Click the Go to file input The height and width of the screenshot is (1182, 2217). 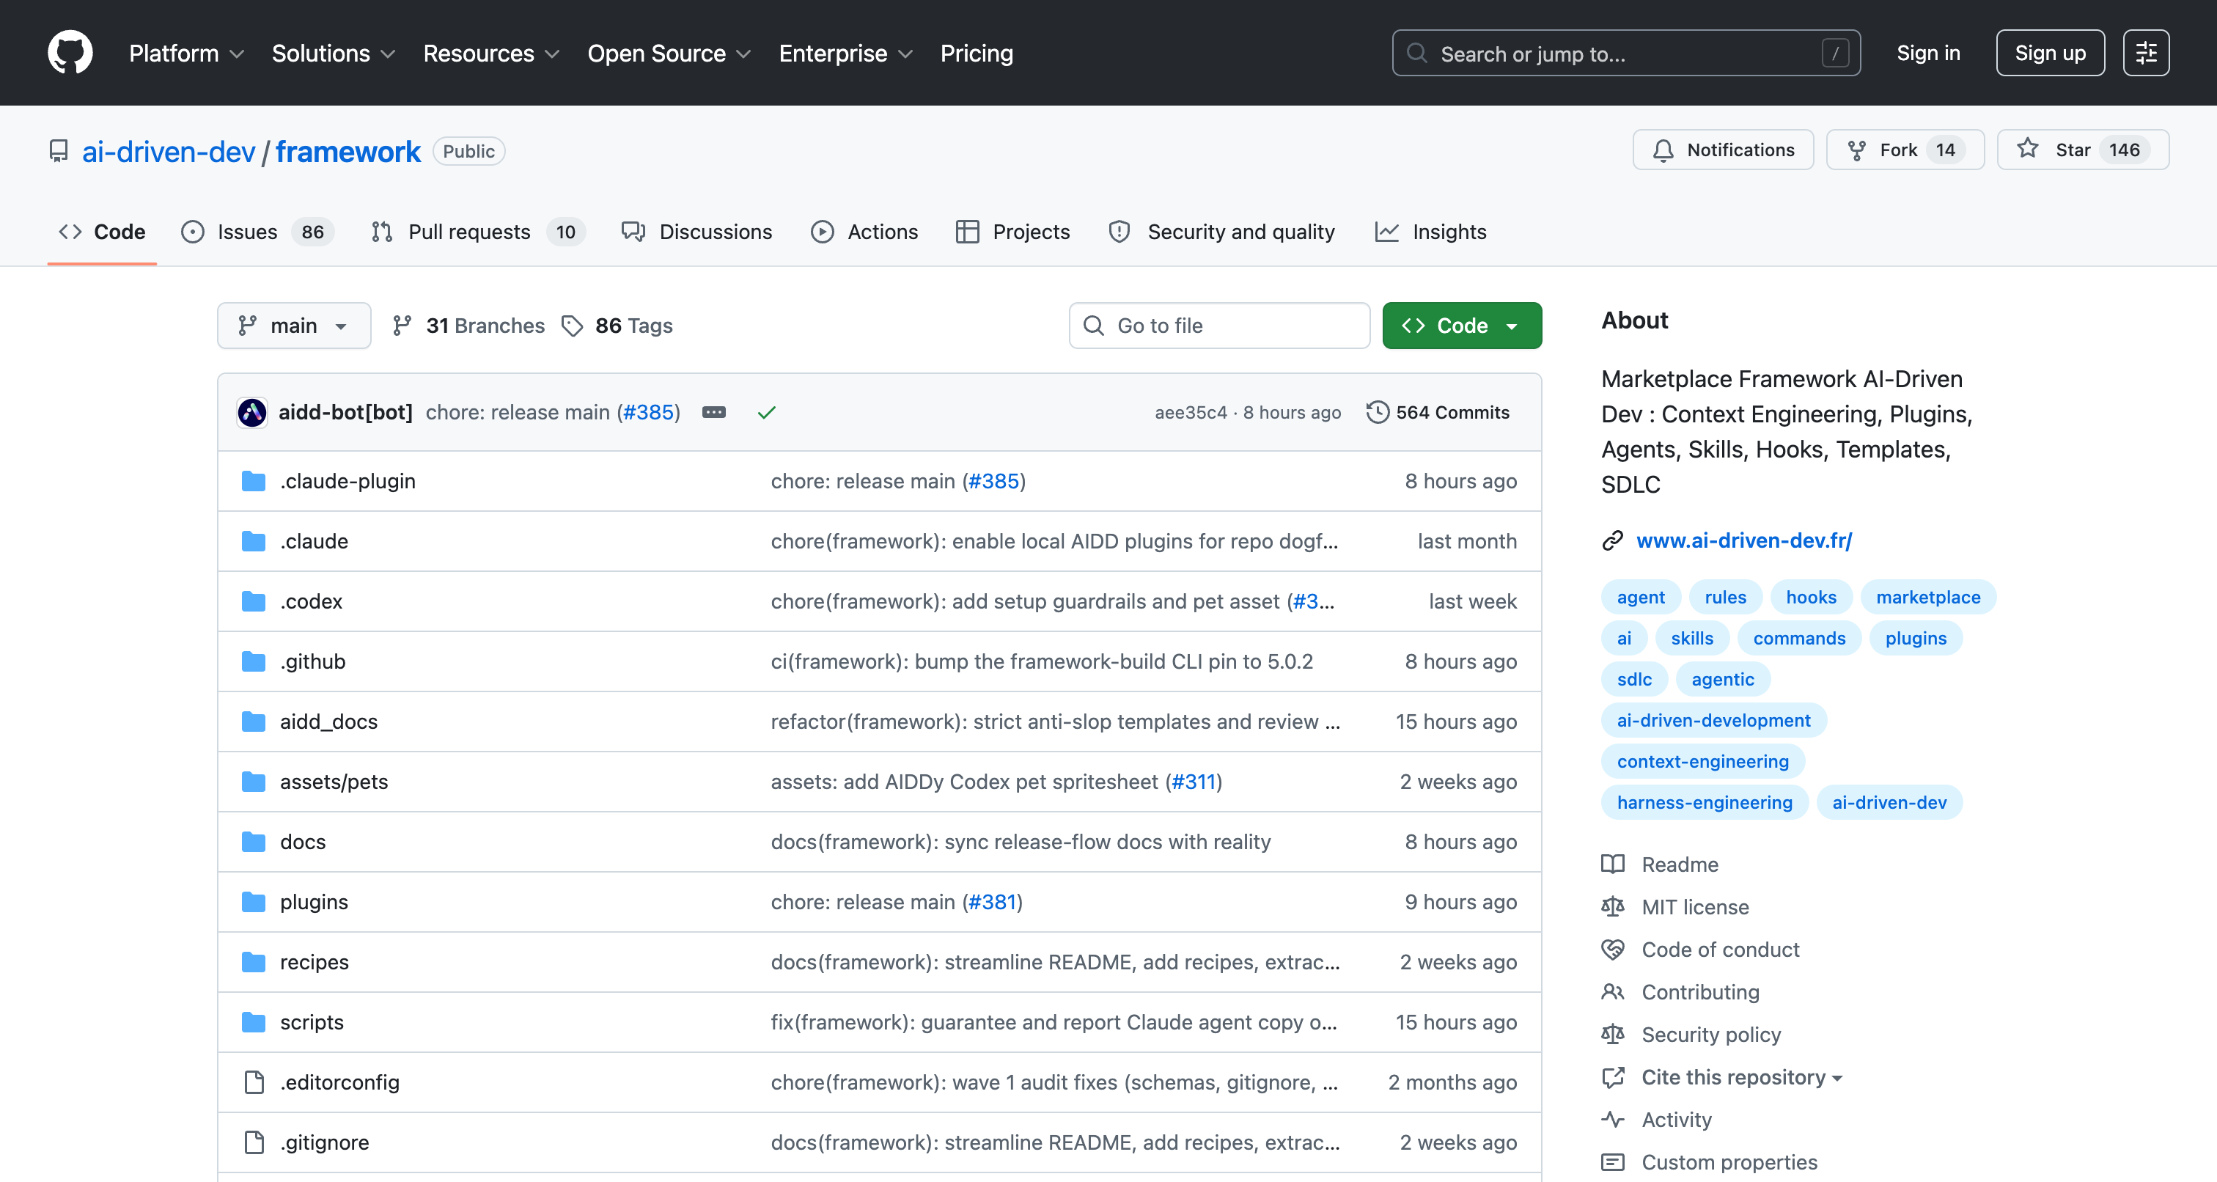point(1218,326)
